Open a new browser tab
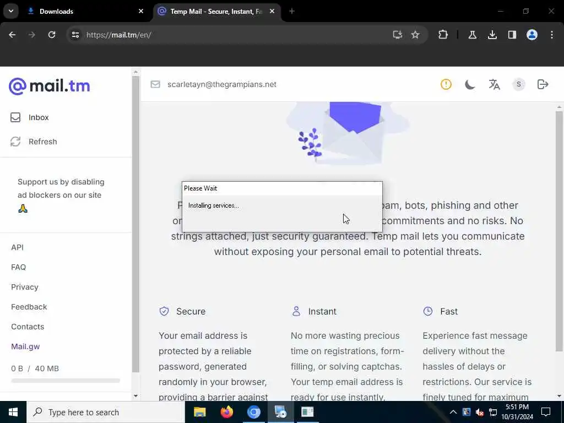Screen dimensions: 564x423 tap(292, 12)
